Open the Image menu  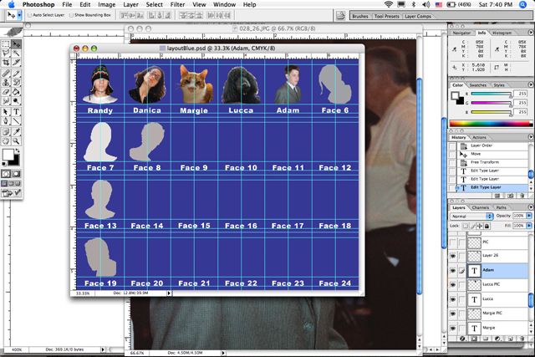pyautogui.click(x=107, y=5)
